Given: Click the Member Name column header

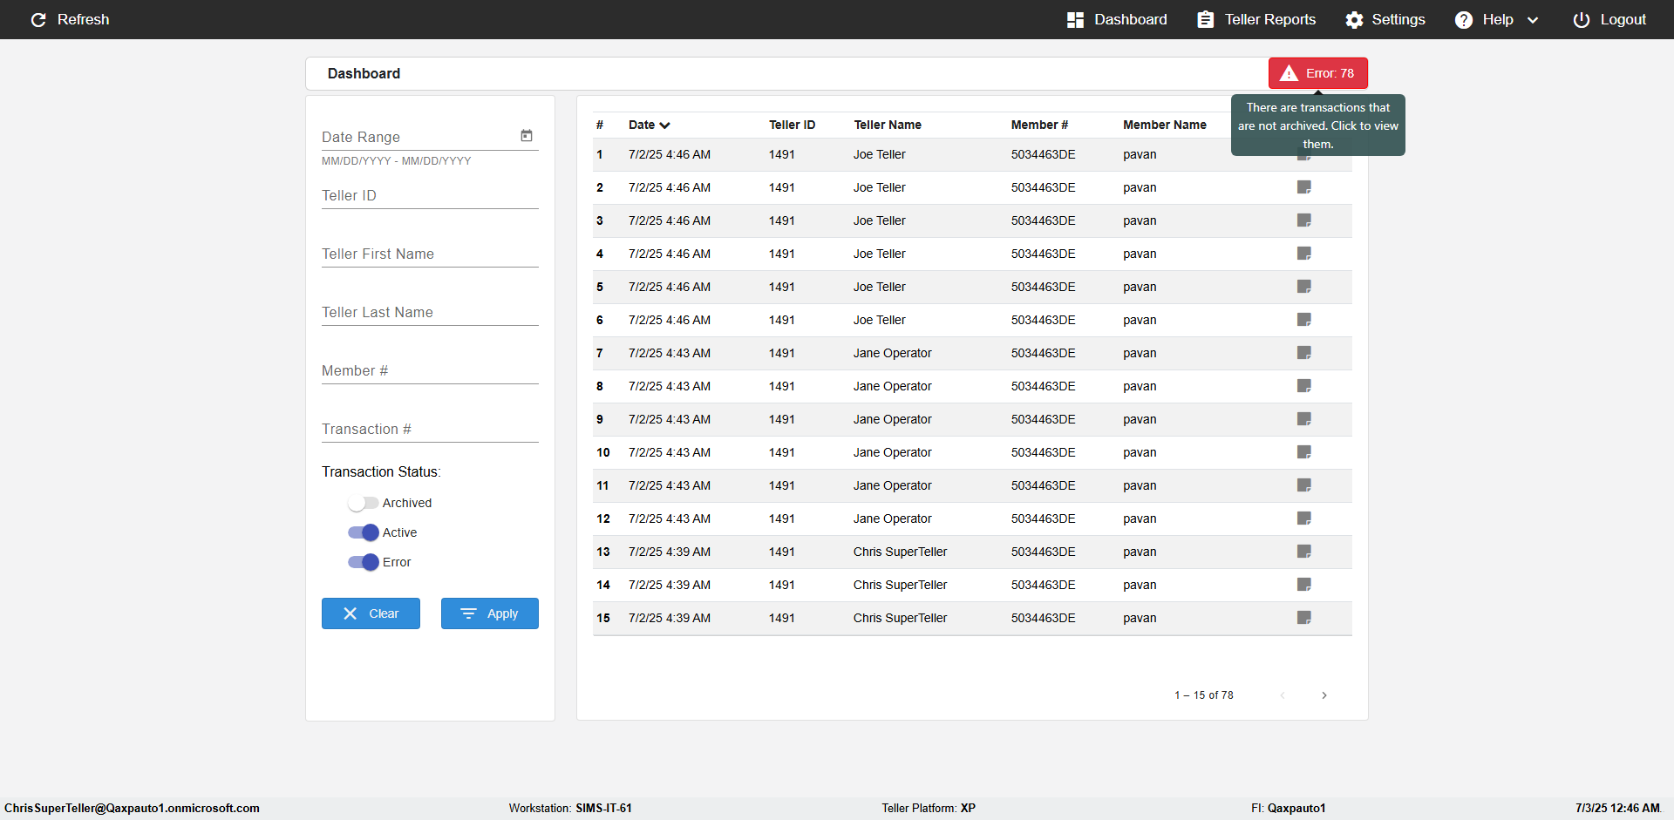Looking at the screenshot, I should [1165, 125].
